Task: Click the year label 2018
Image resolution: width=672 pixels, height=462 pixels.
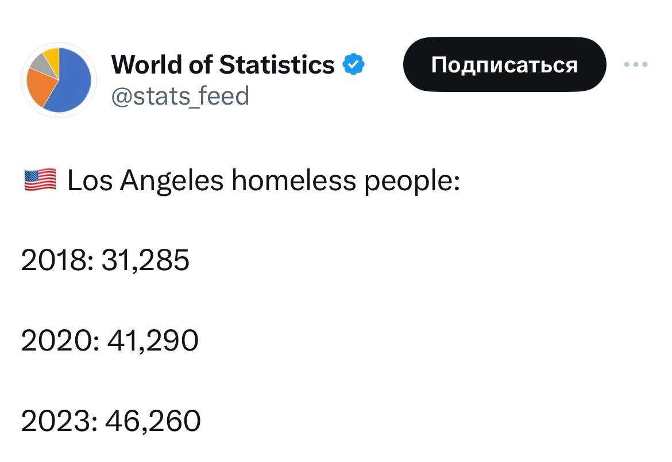Action: coord(54,260)
